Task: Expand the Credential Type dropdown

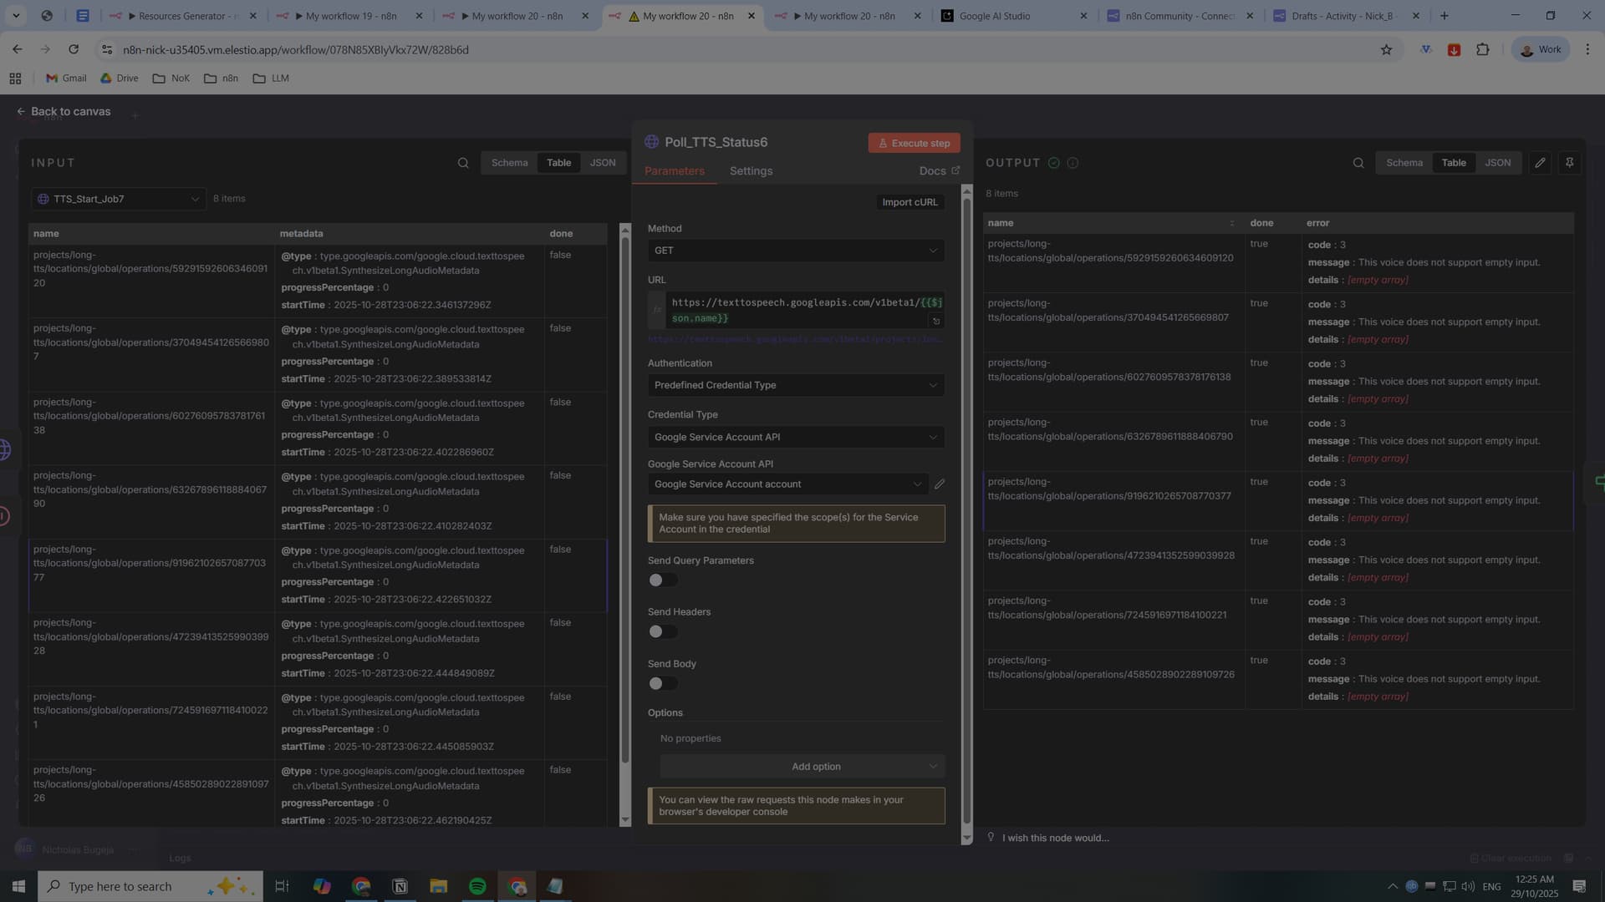Action: point(795,437)
